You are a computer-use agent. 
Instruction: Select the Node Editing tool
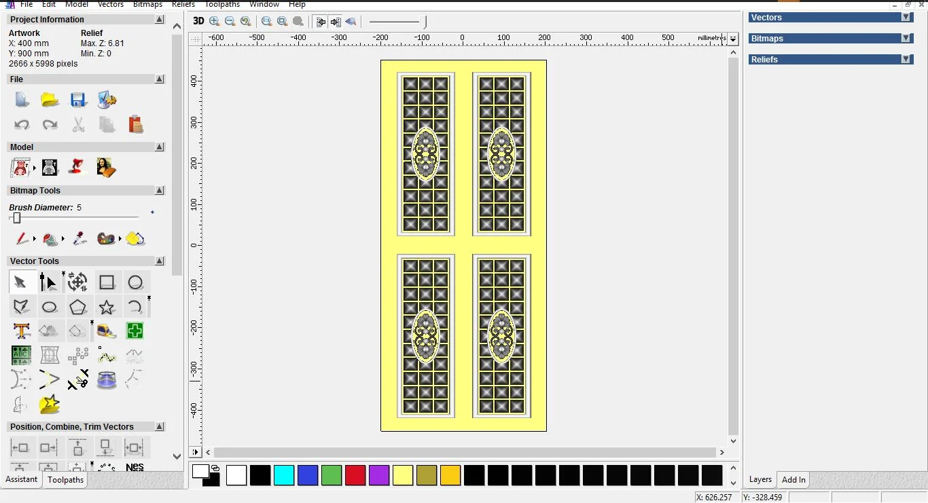(48, 282)
